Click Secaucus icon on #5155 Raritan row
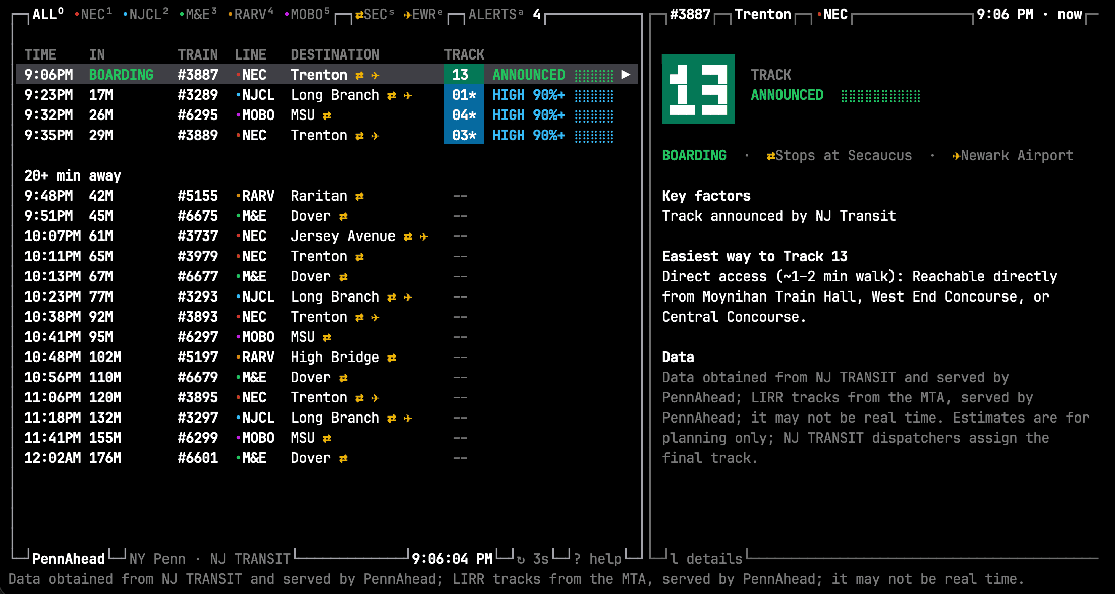The image size is (1115, 594). (359, 196)
